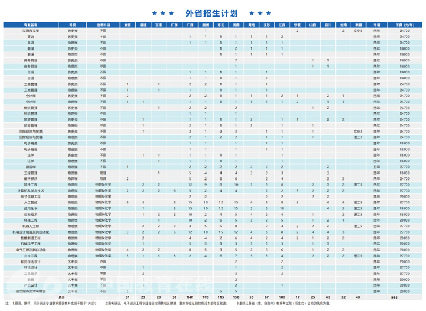Select the 汉语言文学 major name
Screen dimensions: 426x311
[31, 31]
